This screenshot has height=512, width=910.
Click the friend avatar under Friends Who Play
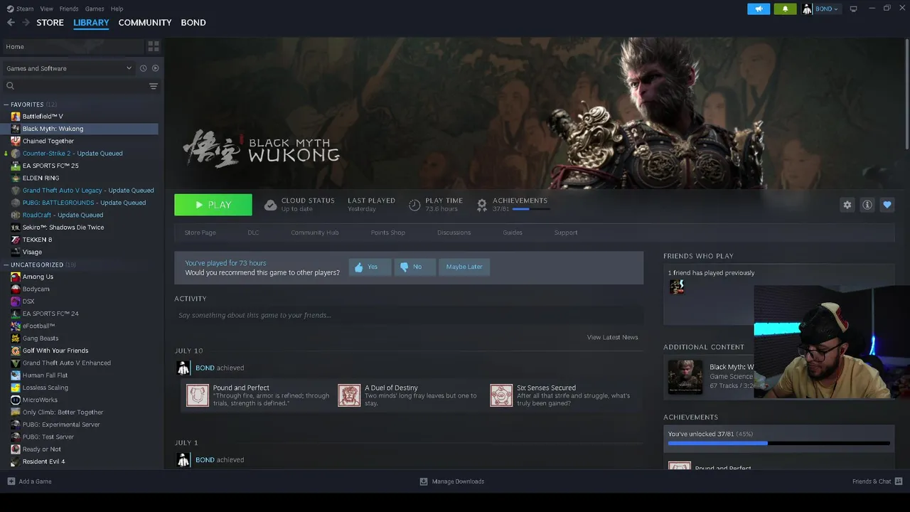coord(677,287)
